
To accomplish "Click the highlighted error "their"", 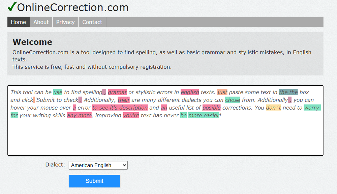I will (x=123, y=100).
